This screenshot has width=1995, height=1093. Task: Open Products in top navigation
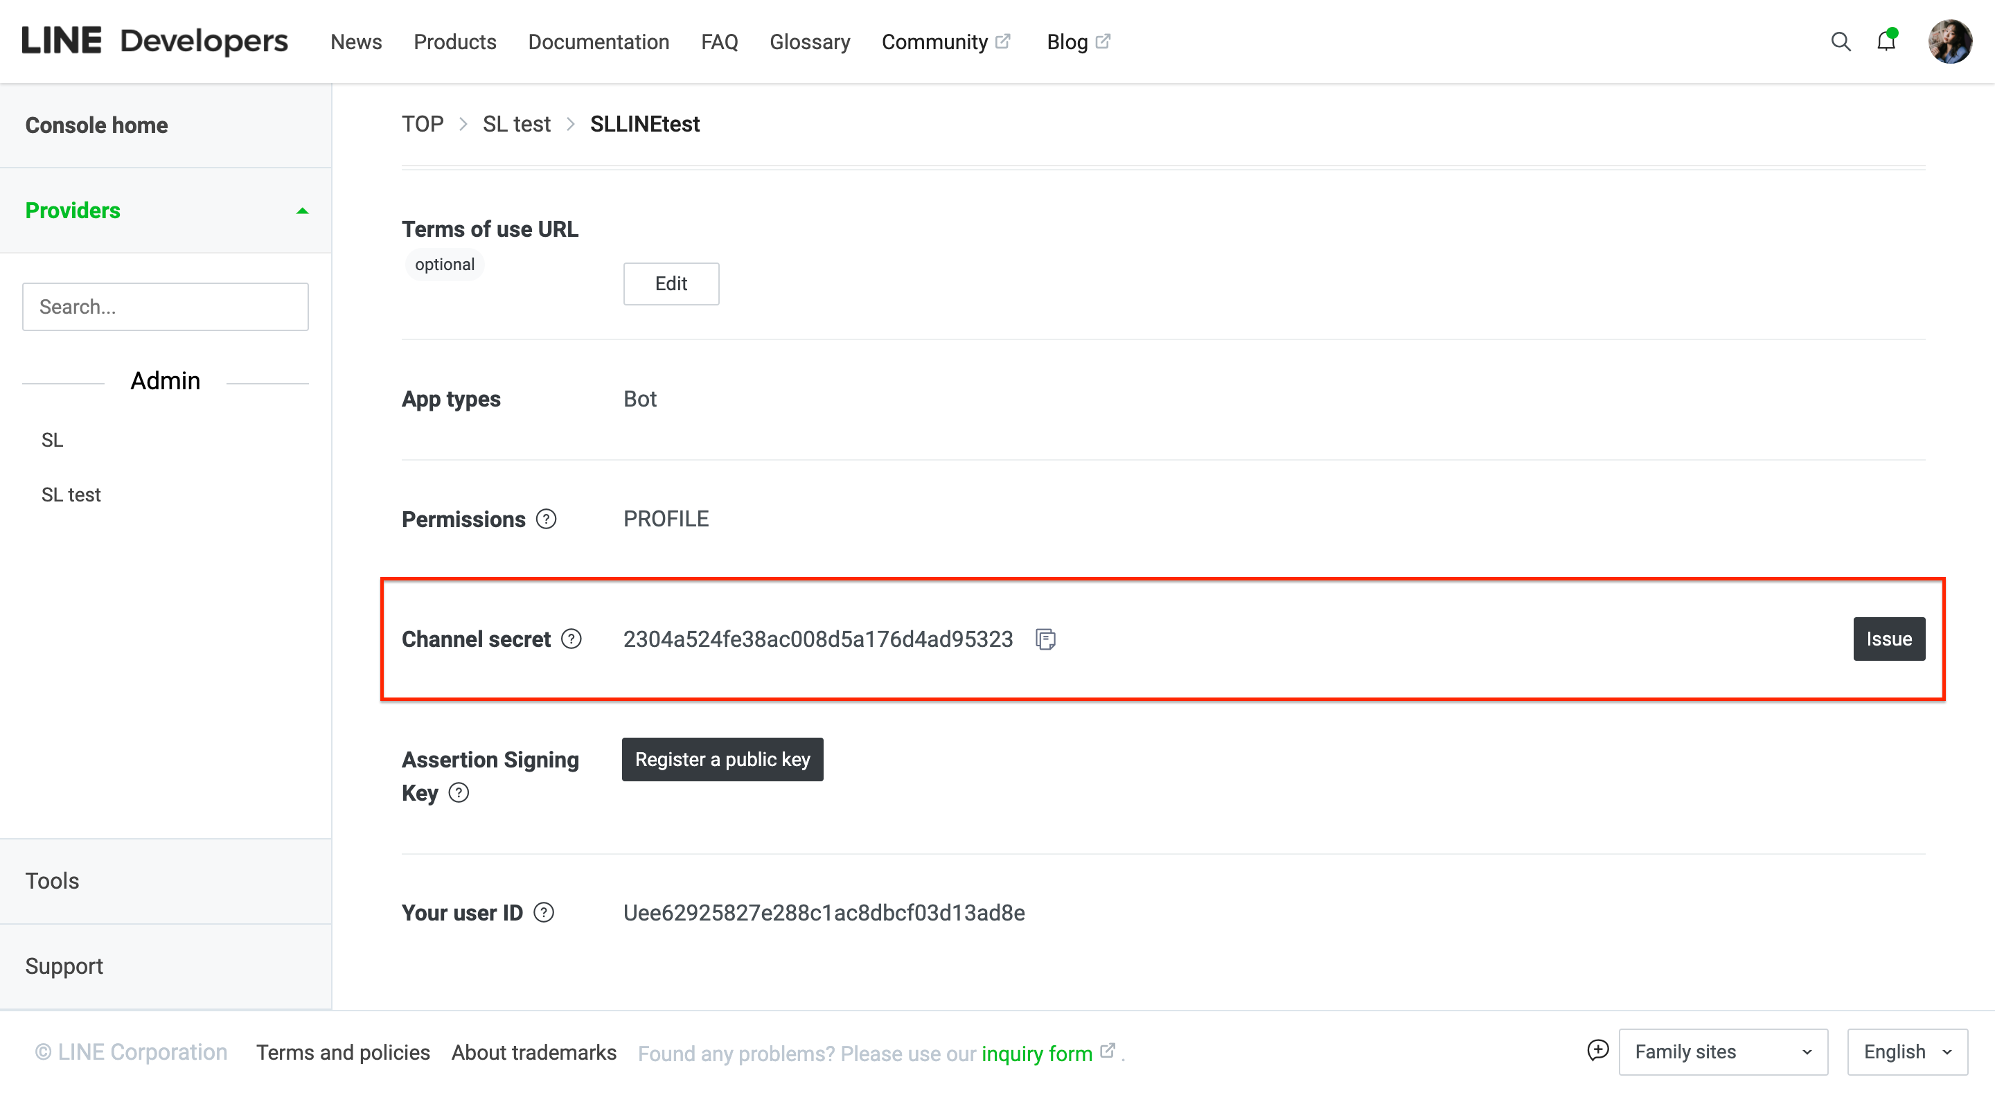click(x=454, y=42)
